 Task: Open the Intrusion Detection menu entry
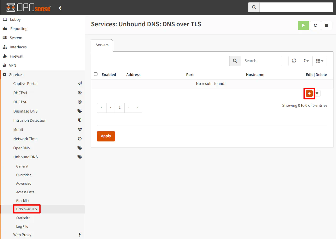(30, 120)
